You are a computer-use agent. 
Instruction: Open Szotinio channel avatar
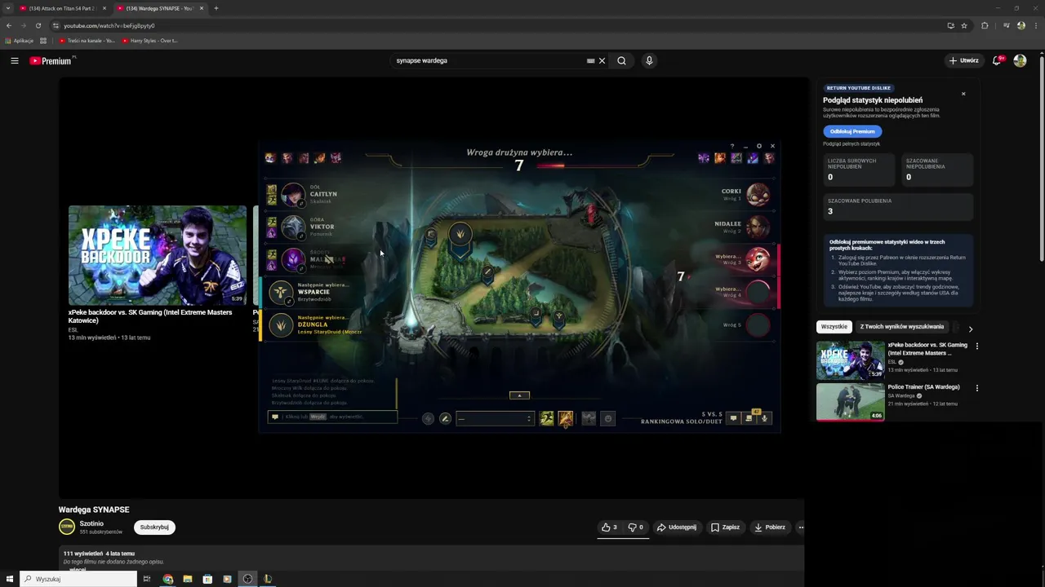pos(67,527)
